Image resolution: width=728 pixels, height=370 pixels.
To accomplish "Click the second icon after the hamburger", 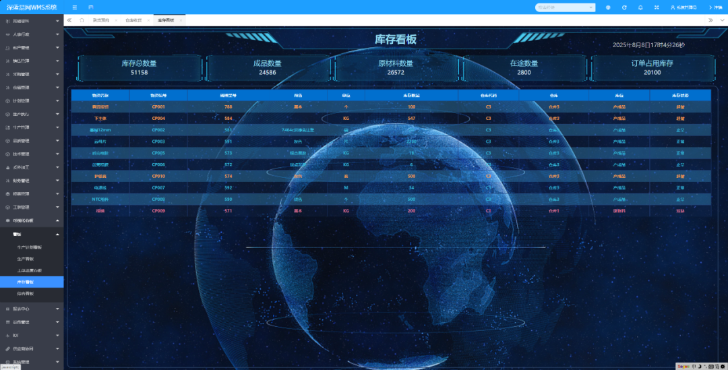I will coord(90,7).
